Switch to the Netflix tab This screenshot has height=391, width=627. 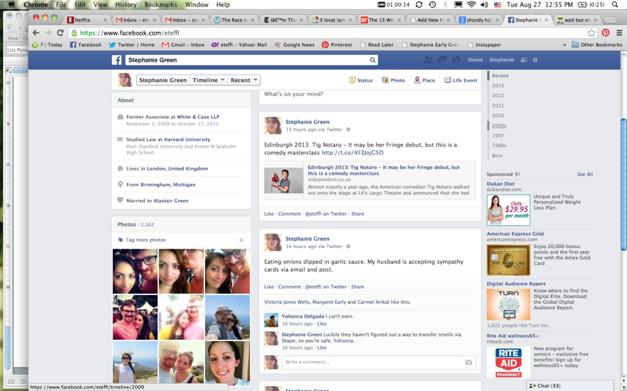coord(87,20)
